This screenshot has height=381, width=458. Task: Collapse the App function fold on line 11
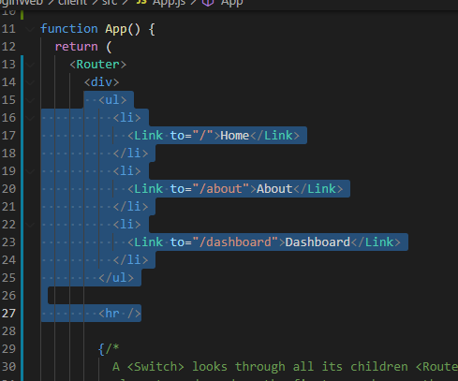30,29
